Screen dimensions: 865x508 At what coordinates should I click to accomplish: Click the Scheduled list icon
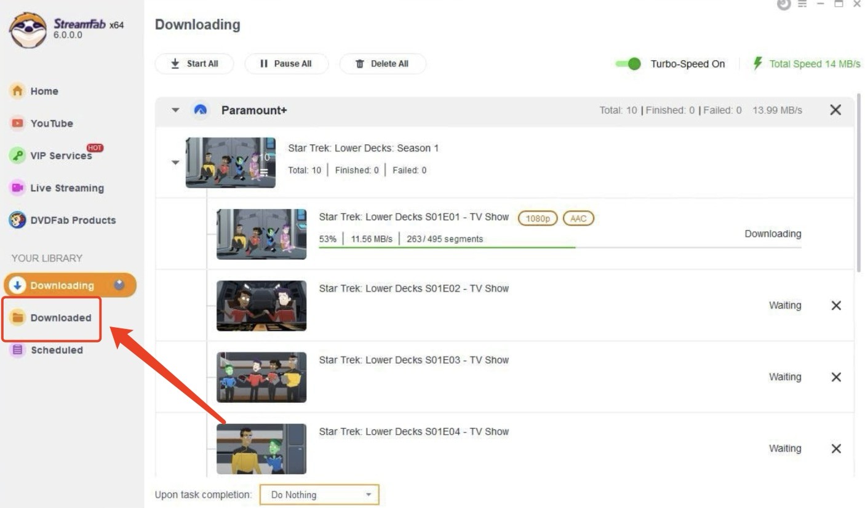click(18, 350)
